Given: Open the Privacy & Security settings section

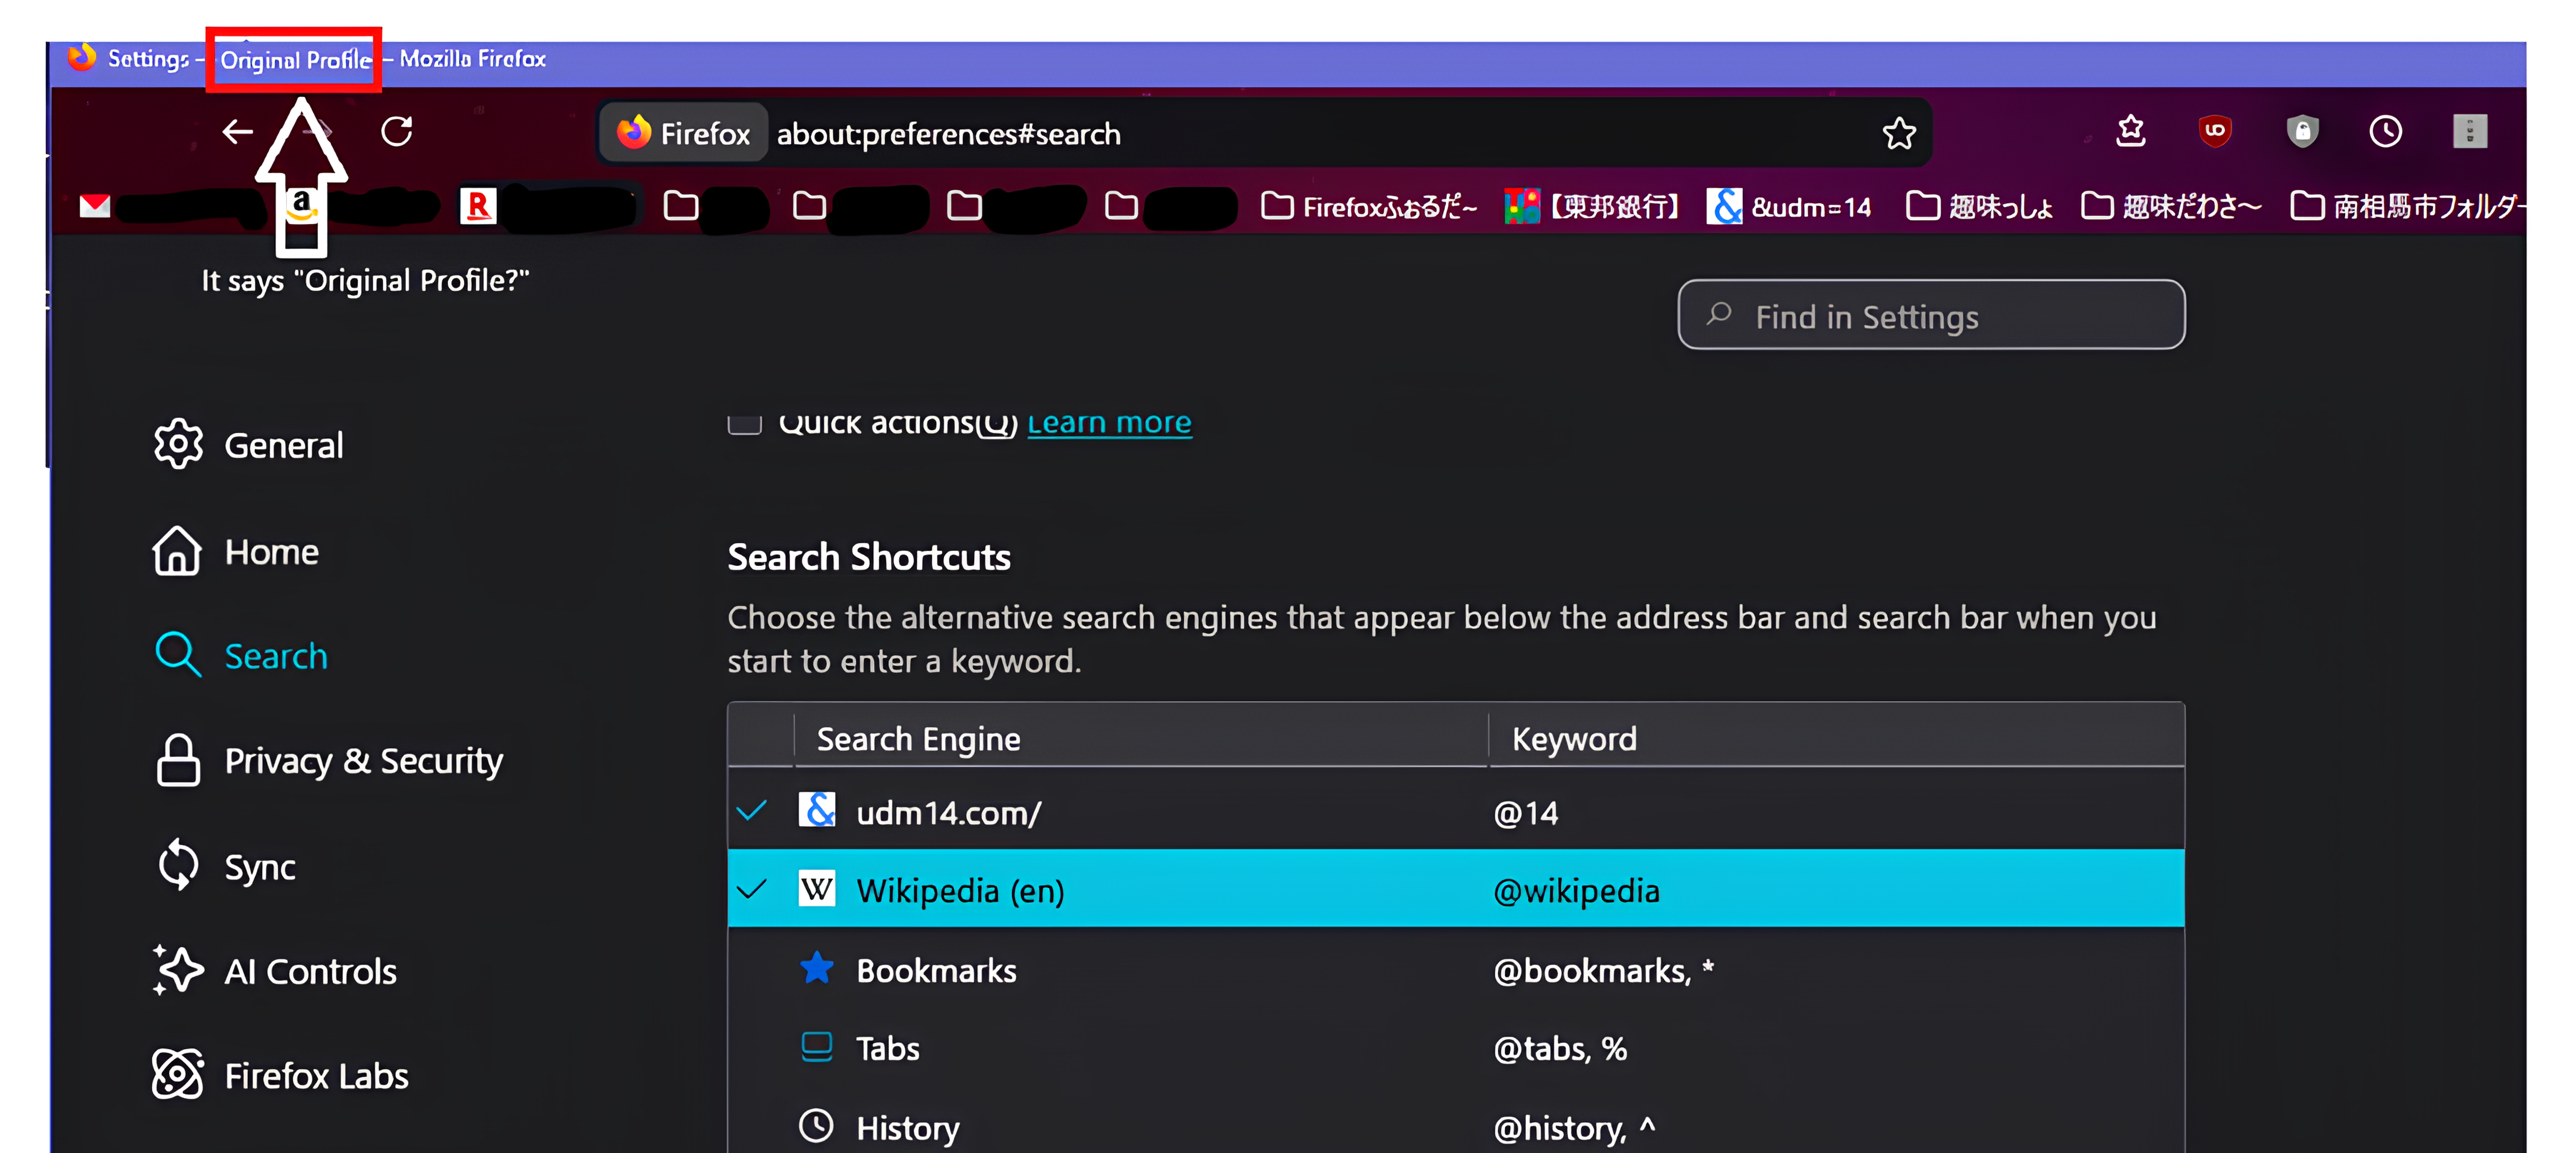Looking at the screenshot, I should pos(363,761).
